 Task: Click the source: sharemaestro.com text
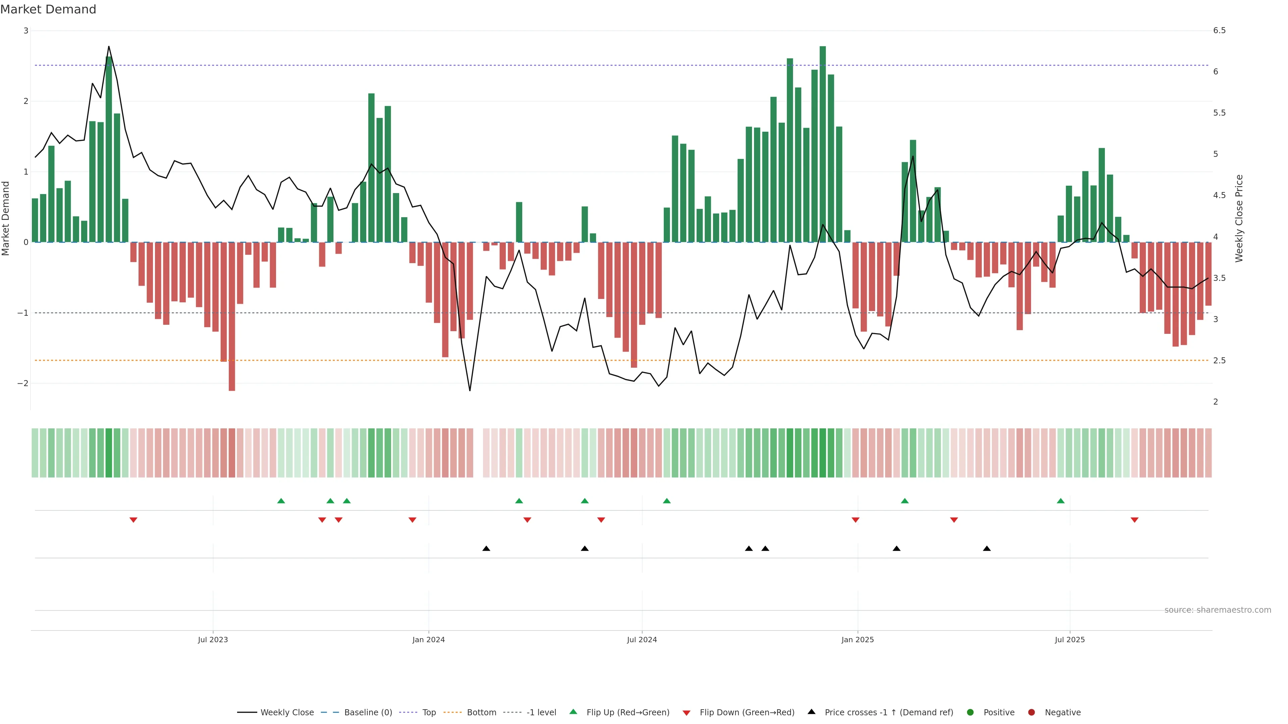click(1218, 610)
